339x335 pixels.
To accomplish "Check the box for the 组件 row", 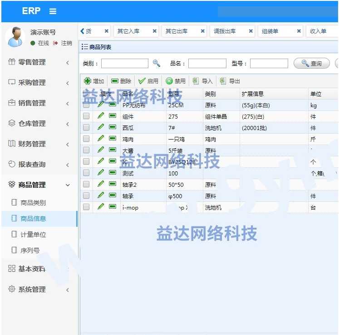I will [86, 116].
